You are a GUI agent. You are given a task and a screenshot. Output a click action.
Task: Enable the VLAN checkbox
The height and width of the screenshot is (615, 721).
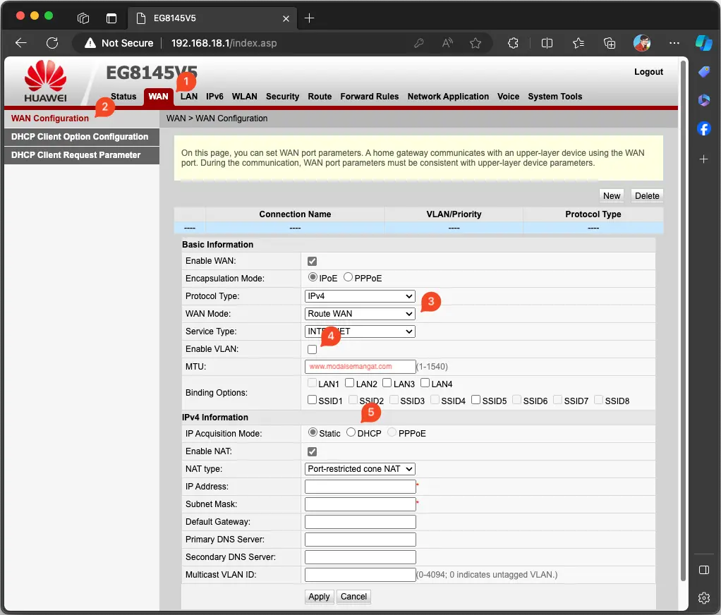pos(313,349)
